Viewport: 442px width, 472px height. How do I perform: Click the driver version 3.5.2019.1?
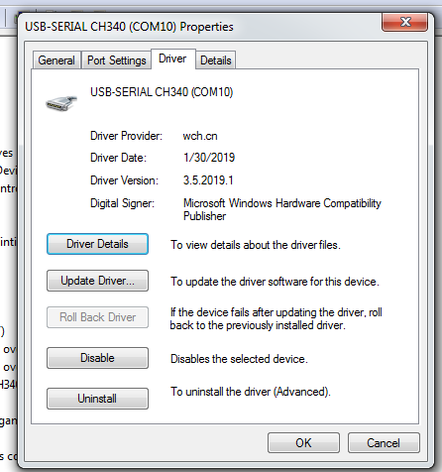coord(208,180)
